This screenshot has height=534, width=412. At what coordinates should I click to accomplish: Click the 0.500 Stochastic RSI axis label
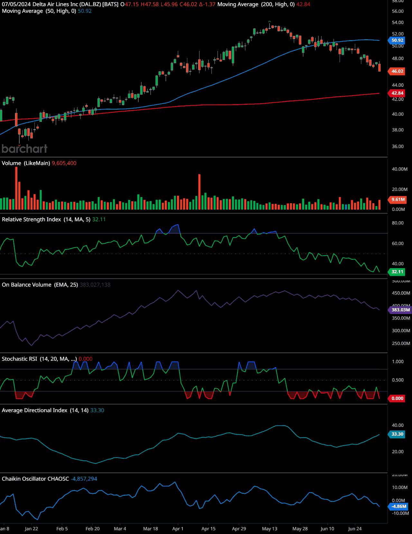pyautogui.click(x=398, y=380)
